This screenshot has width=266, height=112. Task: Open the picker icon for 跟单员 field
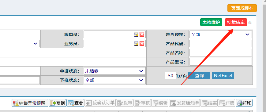pos(136,34)
